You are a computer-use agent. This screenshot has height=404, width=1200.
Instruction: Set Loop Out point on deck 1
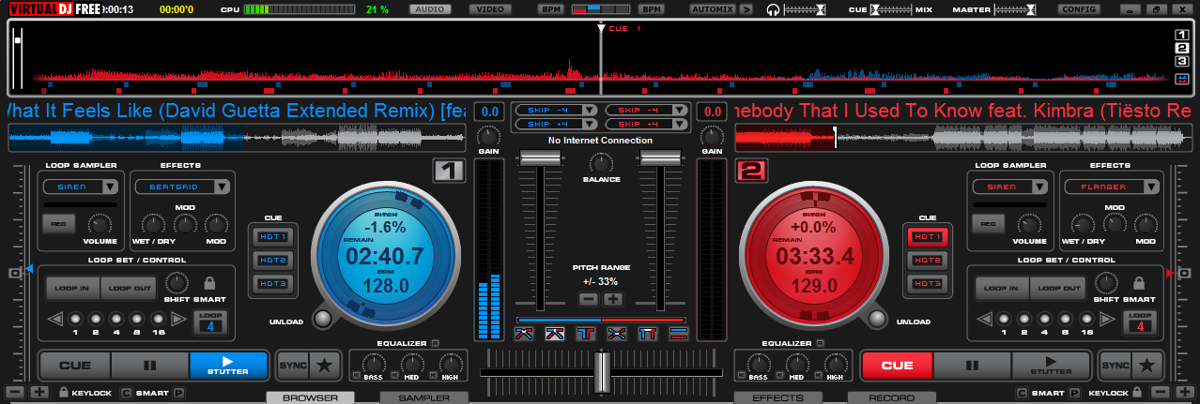pyautogui.click(x=128, y=289)
